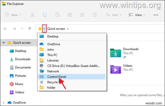
Task: Click the Downloads arrow icon in navigation pane
Action: point(12,59)
